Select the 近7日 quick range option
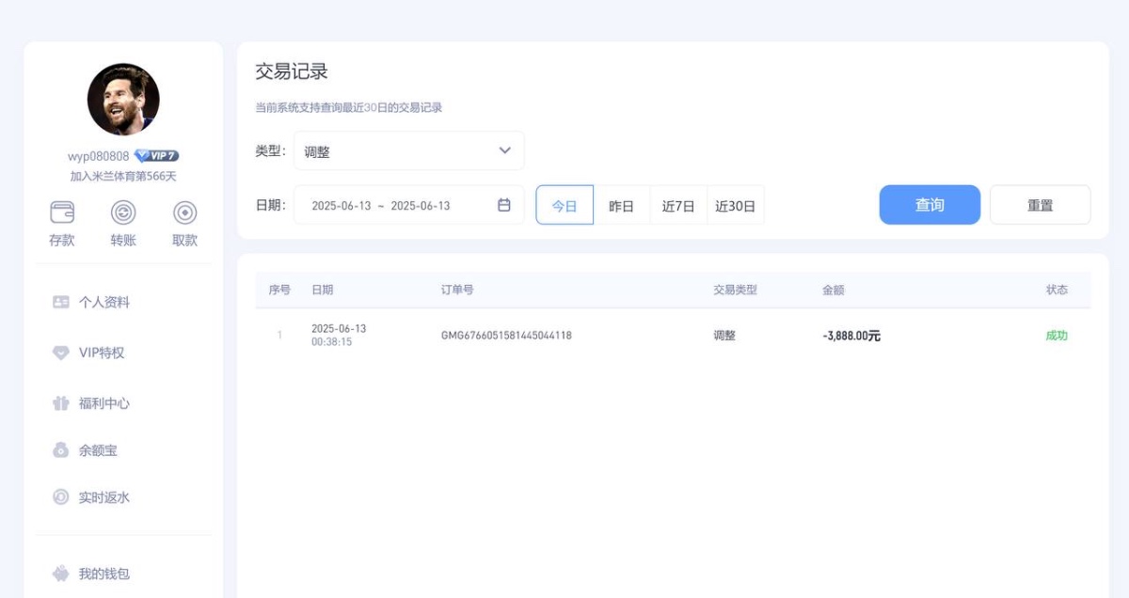The image size is (1129, 598). tap(676, 205)
